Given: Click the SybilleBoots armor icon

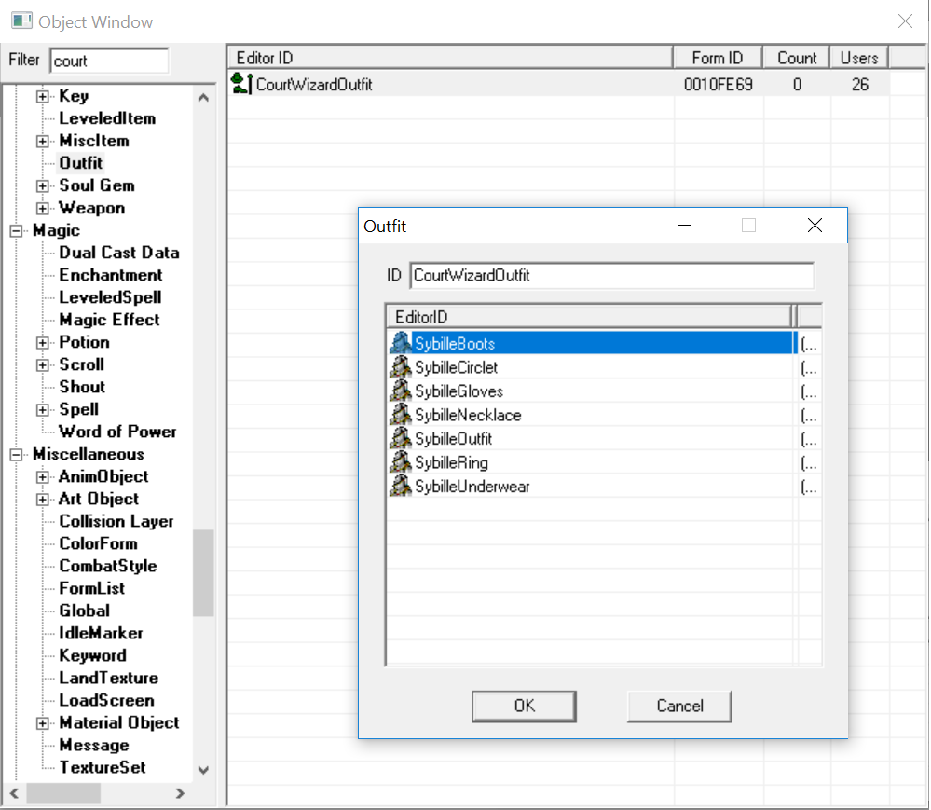Looking at the screenshot, I should coord(400,343).
